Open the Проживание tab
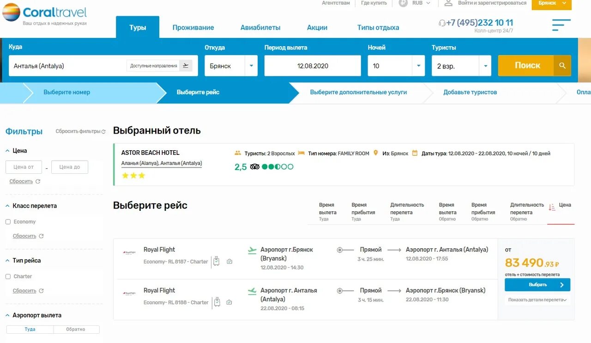The height and width of the screenshot is (343, 591). click(193, 27)
